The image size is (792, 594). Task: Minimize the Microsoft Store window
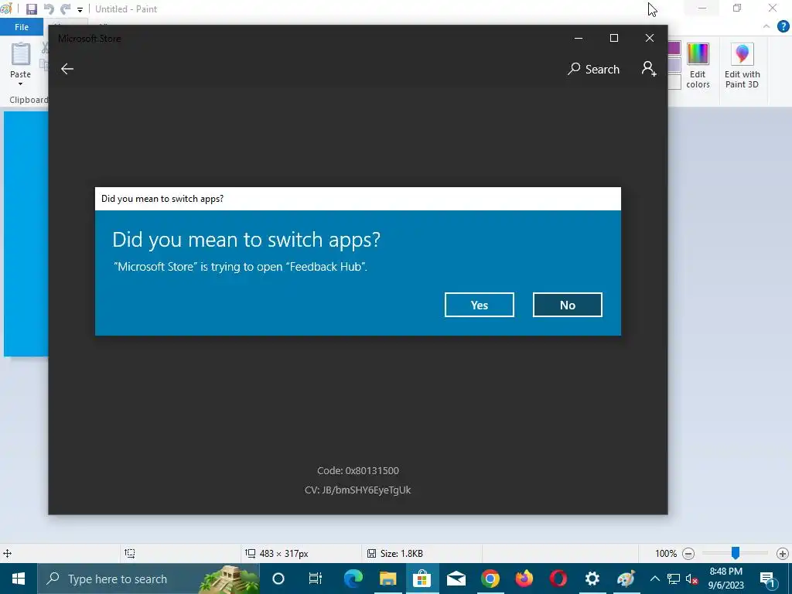(x=579, y=38)
